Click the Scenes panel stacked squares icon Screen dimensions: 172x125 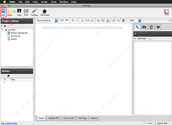tap(8, 76)
